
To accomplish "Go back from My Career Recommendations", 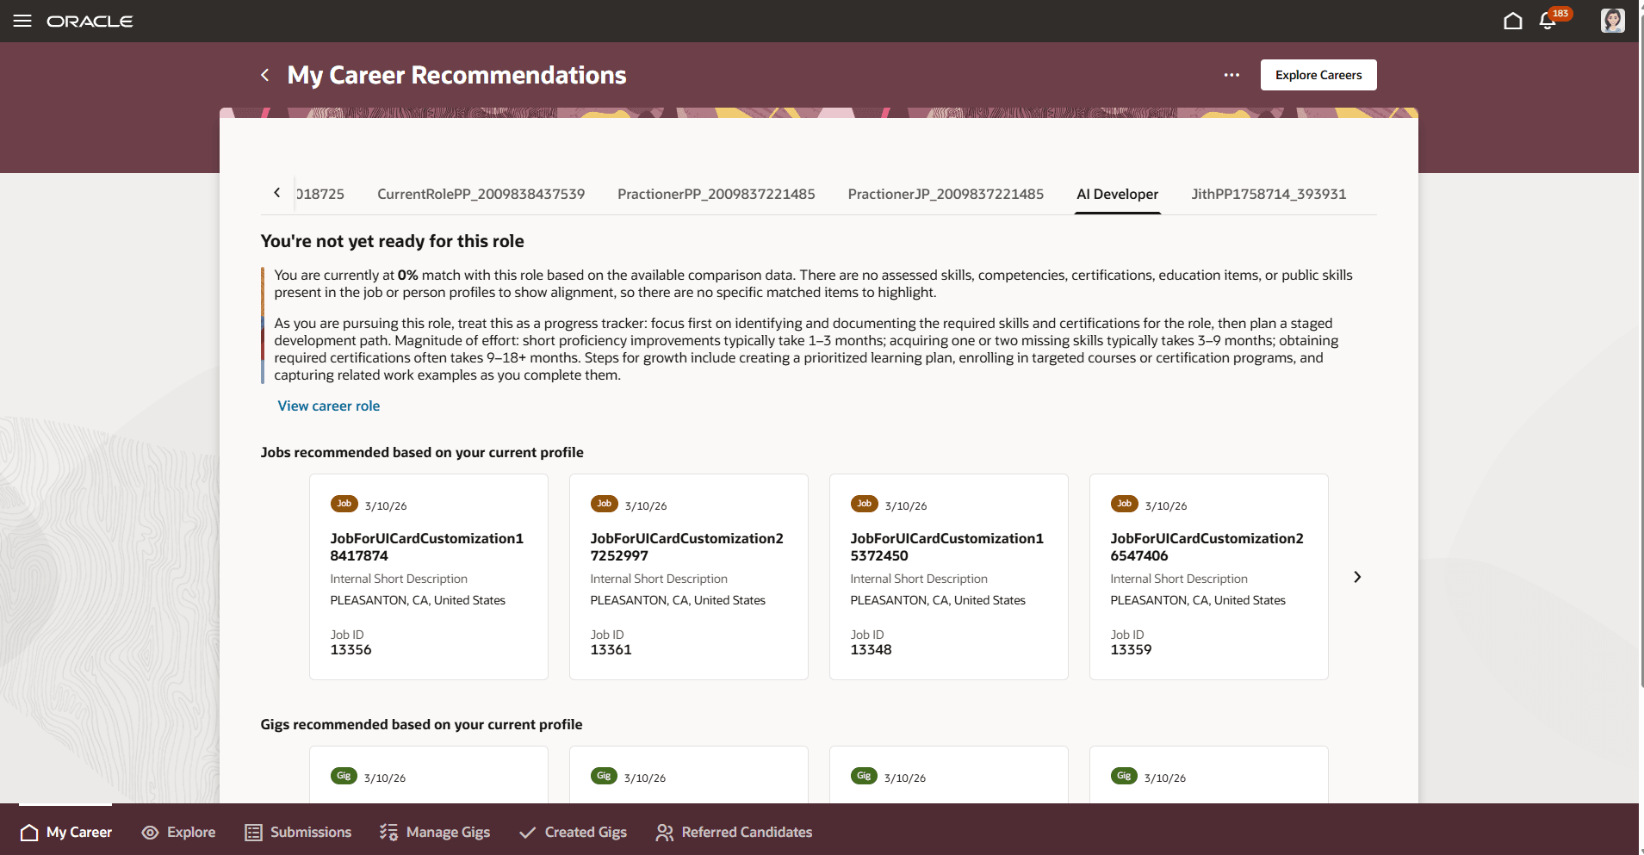I will click(x=265, y=75).
